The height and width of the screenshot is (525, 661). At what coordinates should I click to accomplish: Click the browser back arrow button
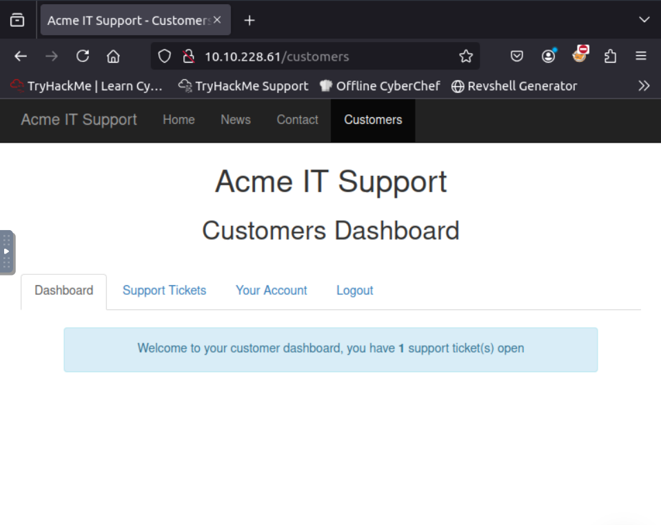(21, 56)
